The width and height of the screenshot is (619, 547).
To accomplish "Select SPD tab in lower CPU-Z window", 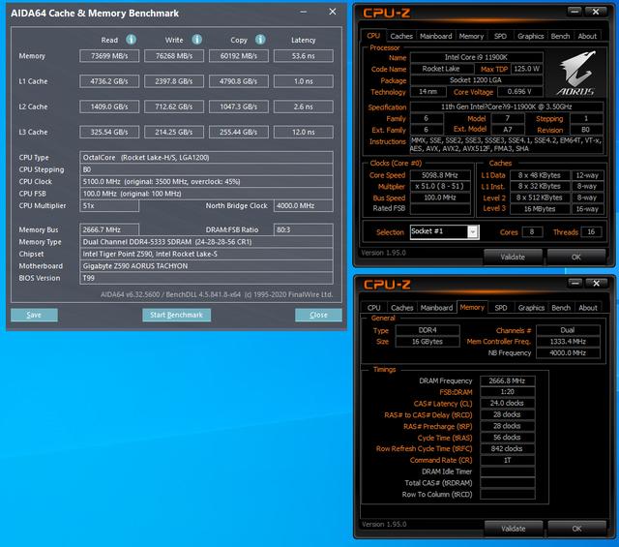I will pos(500,307).
